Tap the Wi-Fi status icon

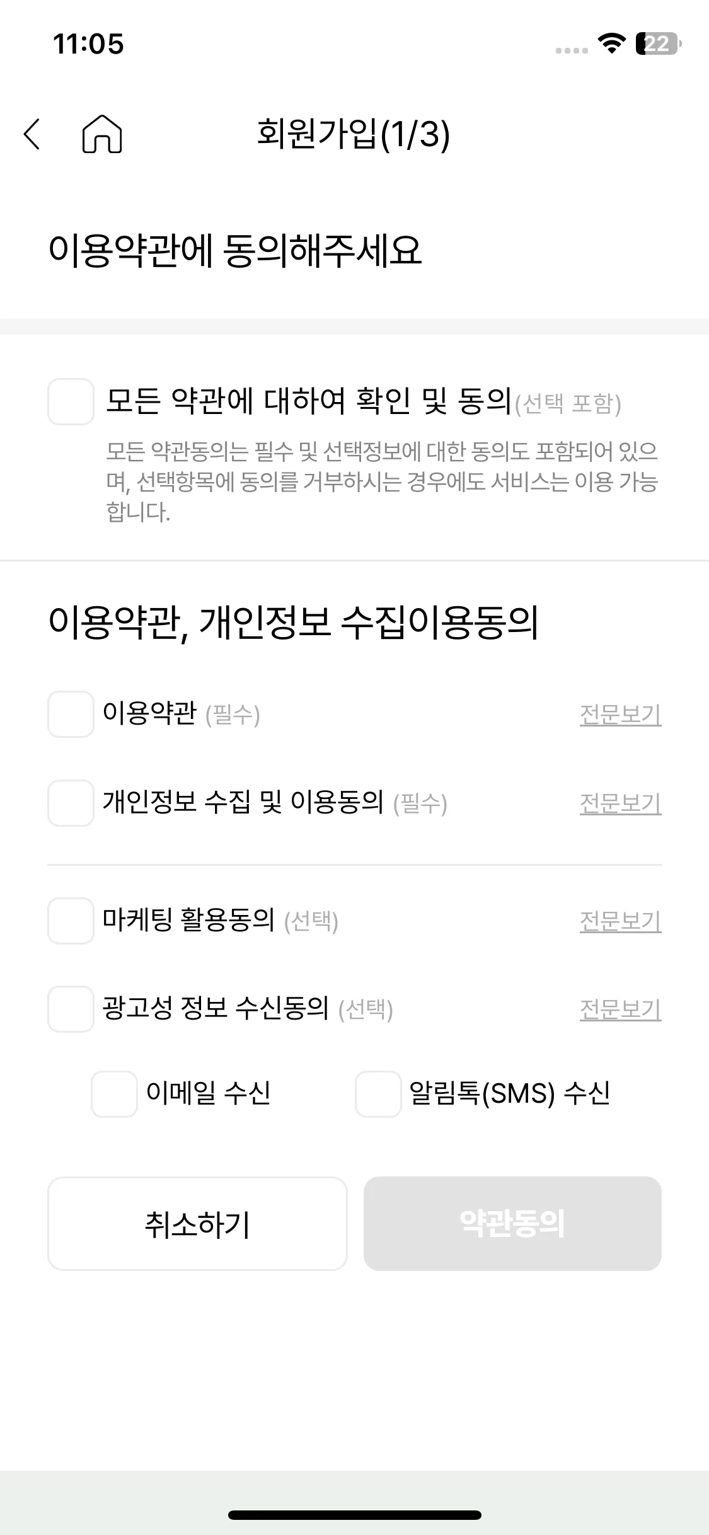(611, 43)
